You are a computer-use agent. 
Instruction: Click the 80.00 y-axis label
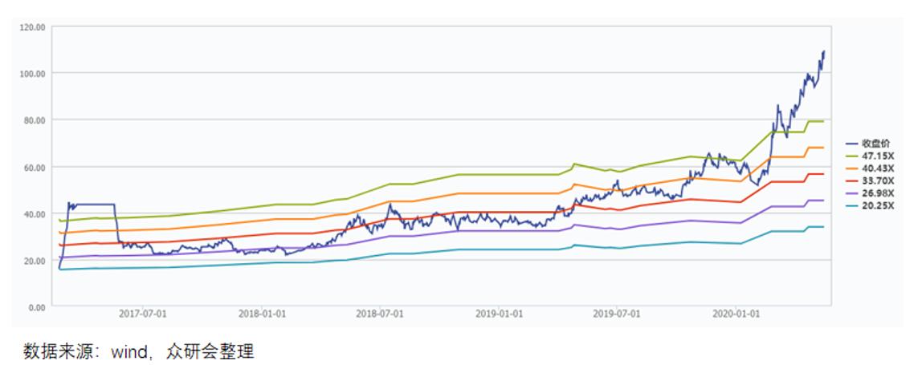(33, 120)
